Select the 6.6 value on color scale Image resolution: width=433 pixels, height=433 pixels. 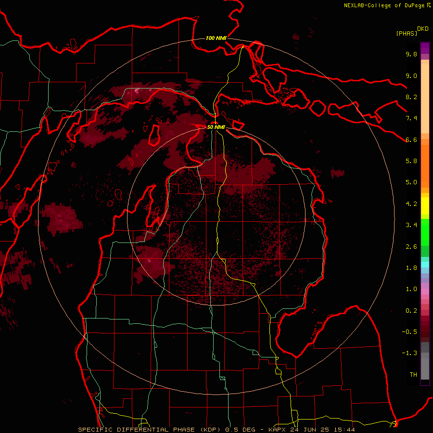coord(411,140)
